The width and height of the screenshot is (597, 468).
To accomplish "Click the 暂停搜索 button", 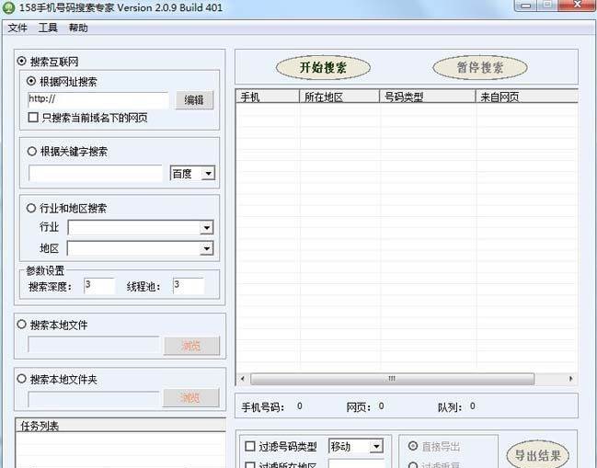I will pyautogui.click(x=480, y=68).
